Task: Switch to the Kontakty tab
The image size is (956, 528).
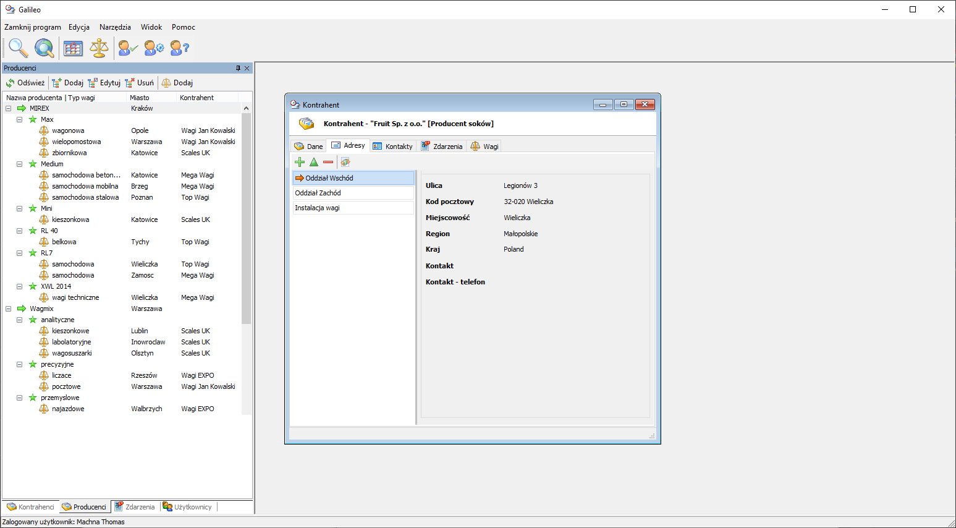Action: [x=393, y=147]
